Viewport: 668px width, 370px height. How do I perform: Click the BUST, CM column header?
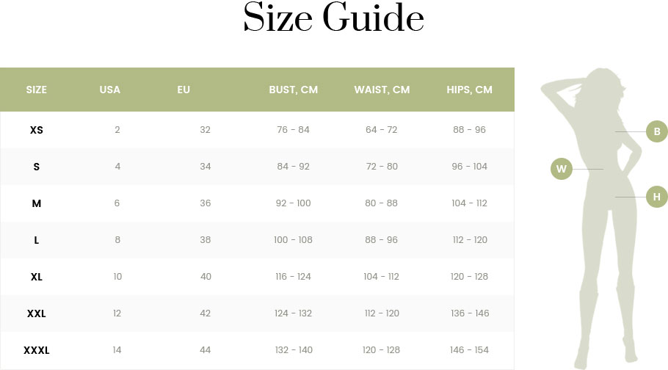coord(293,90)
